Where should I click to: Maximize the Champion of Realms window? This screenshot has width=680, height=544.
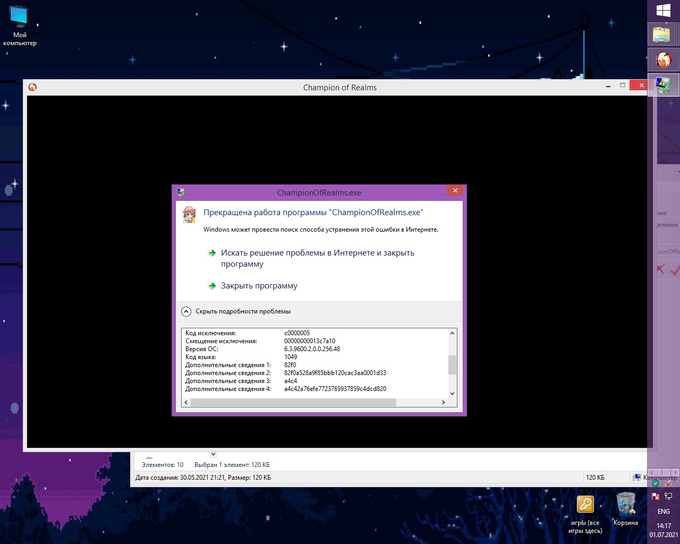(x=623, y=86)
